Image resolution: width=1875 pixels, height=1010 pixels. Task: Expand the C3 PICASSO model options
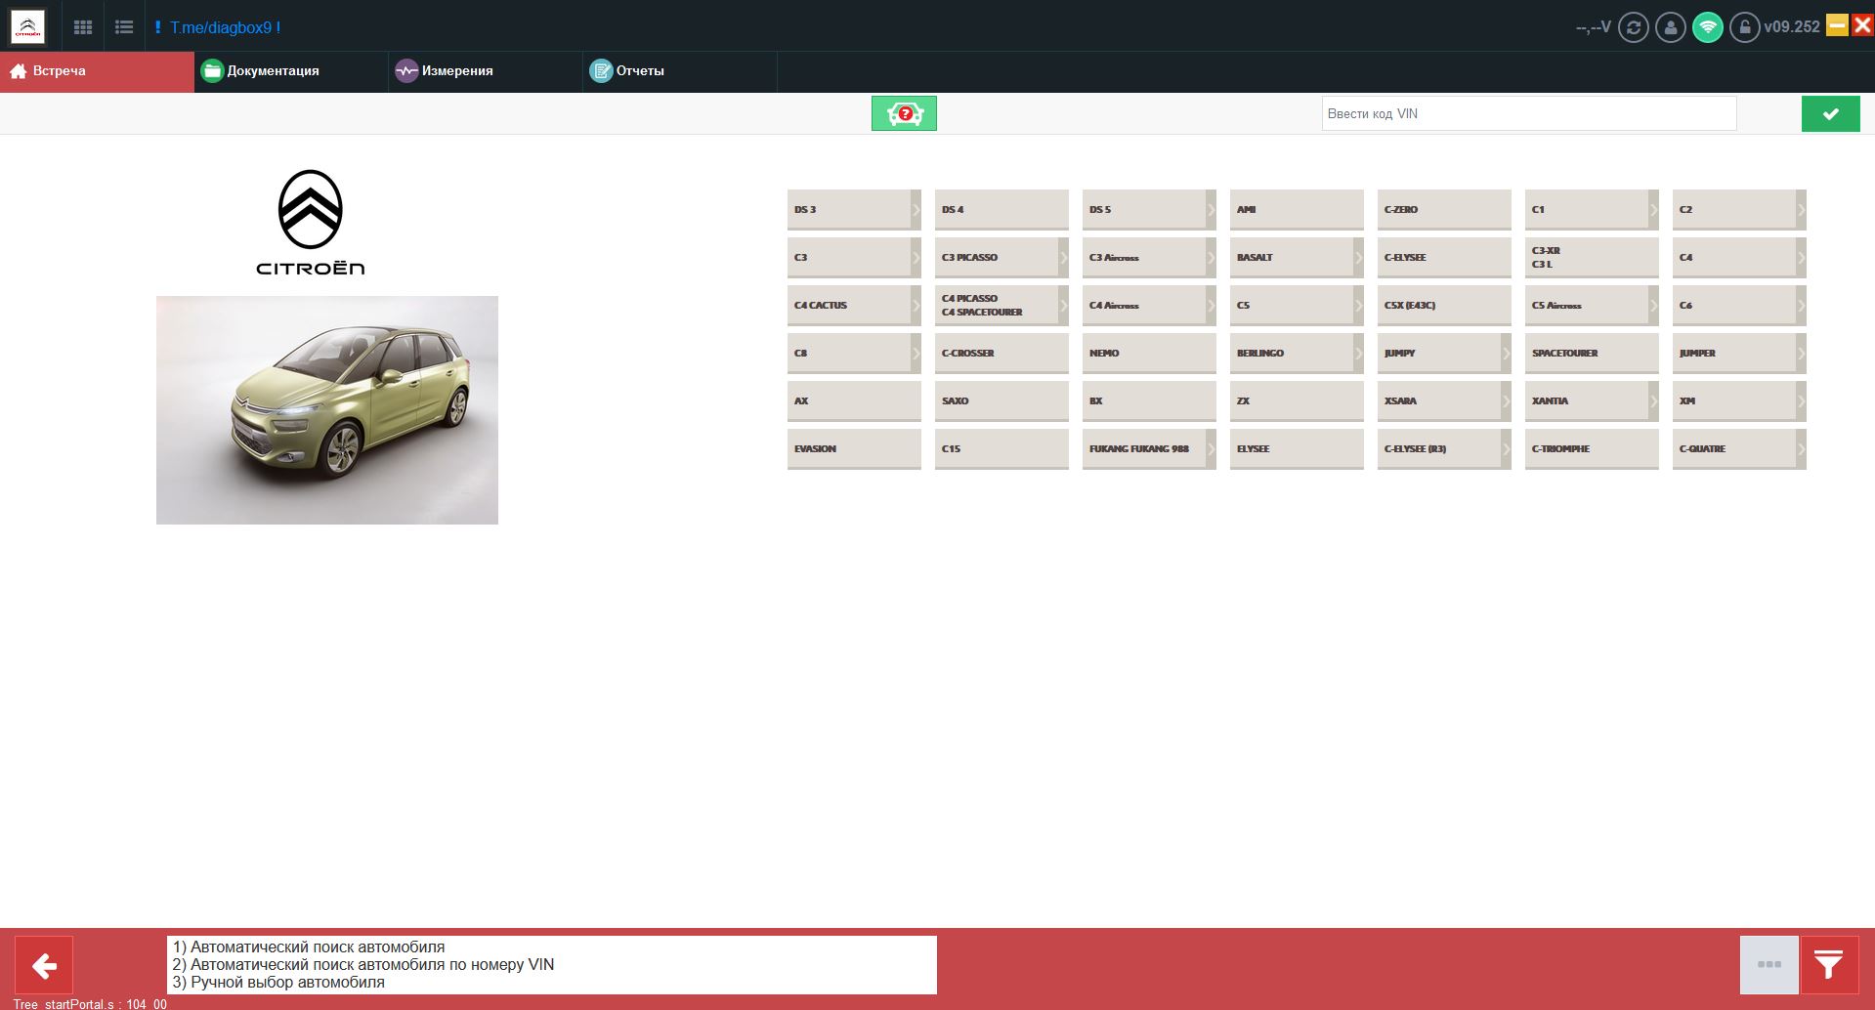point(1063,257)
